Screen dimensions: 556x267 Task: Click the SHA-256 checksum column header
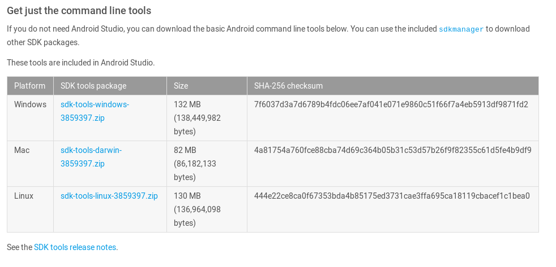tap(288, 86)
